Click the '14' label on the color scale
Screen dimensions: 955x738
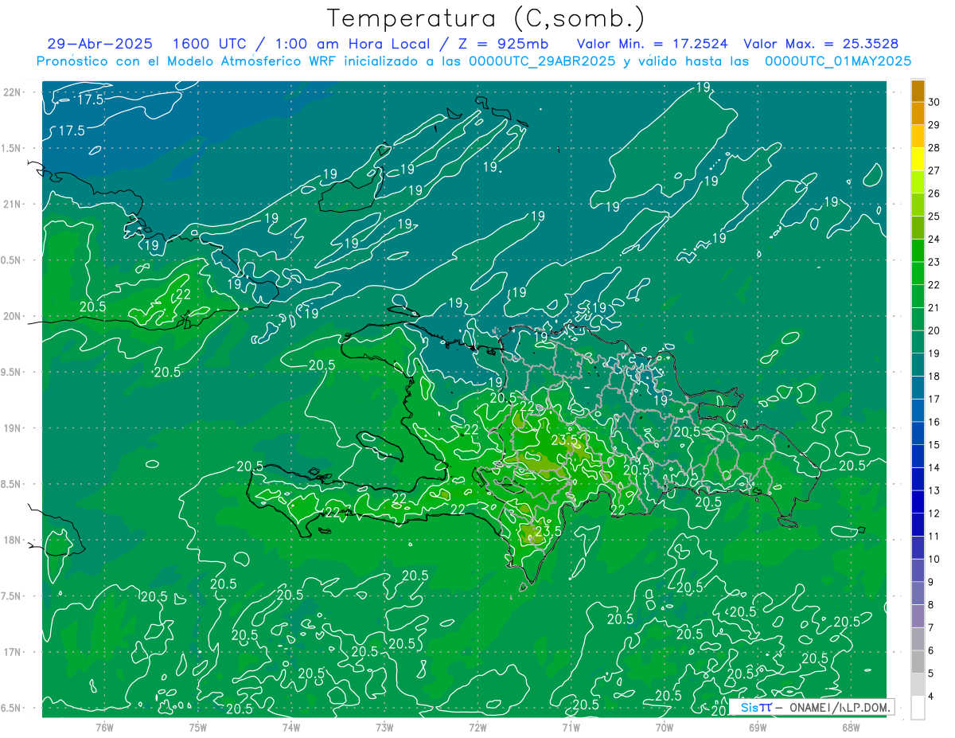tap(934, 467)
